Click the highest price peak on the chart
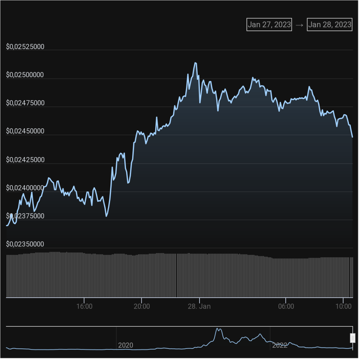The height and width of the screenshot is (359, 359). pyautogui.click(x=195, y=62)
